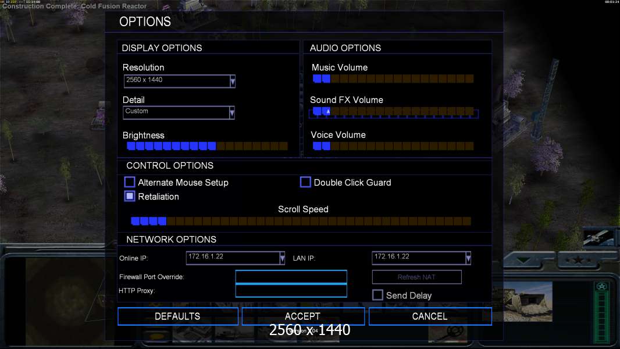Toggle the Retaliation checkbox

pos(130,196)
